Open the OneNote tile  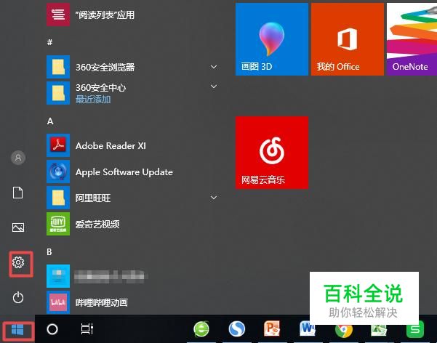[412, 39]
